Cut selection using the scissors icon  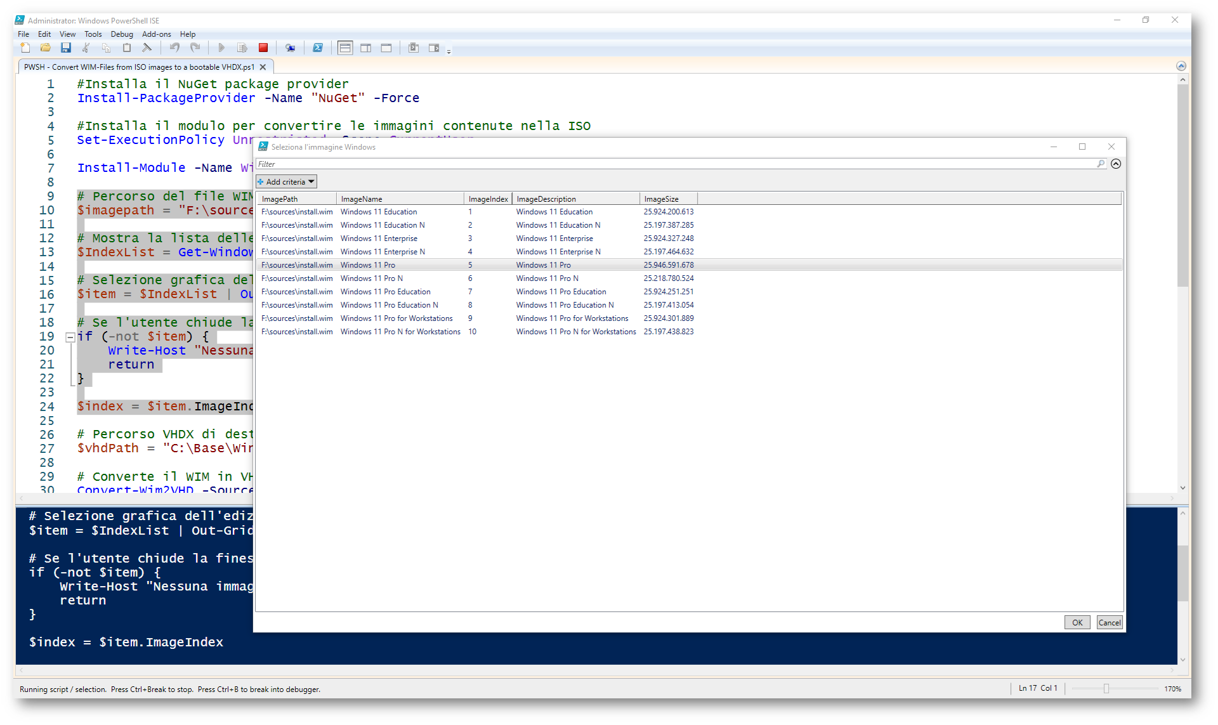pyautogui.click(x=86, y=48)
